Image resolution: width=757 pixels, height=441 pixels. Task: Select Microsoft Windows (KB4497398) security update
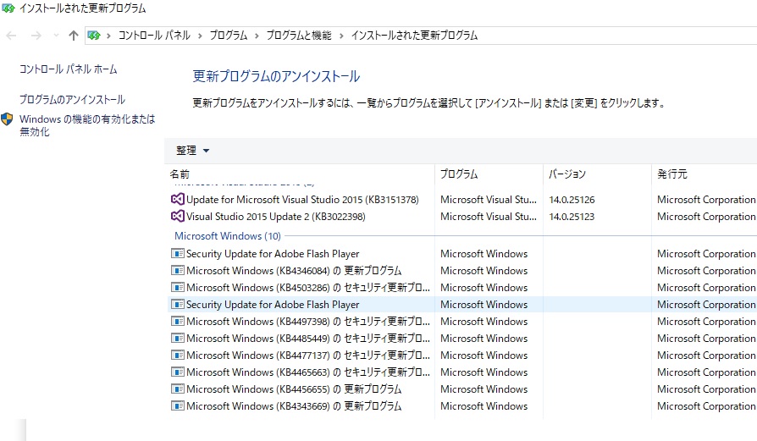coord(308,321)
